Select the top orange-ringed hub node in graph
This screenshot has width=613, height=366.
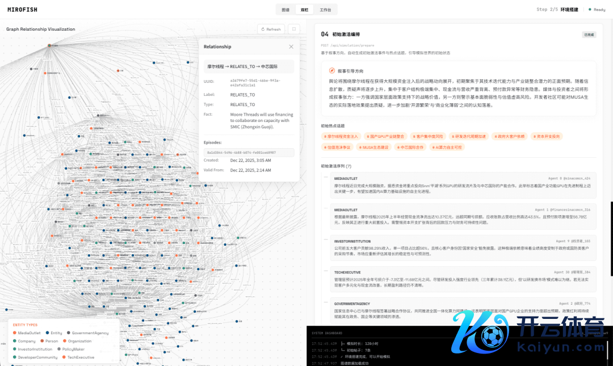click(49, 45)
